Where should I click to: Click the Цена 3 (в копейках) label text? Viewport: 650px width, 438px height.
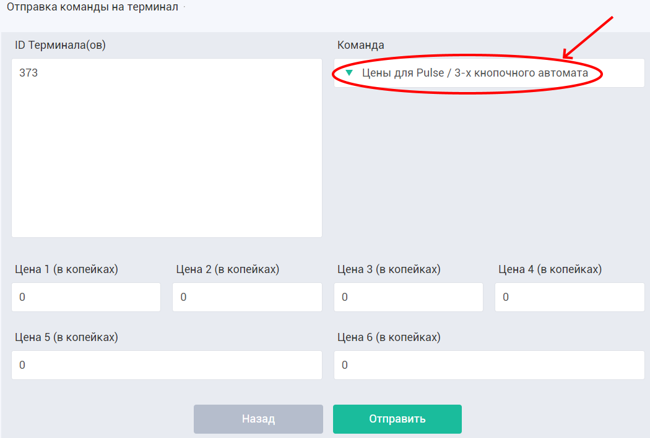(x=389, y=269)
